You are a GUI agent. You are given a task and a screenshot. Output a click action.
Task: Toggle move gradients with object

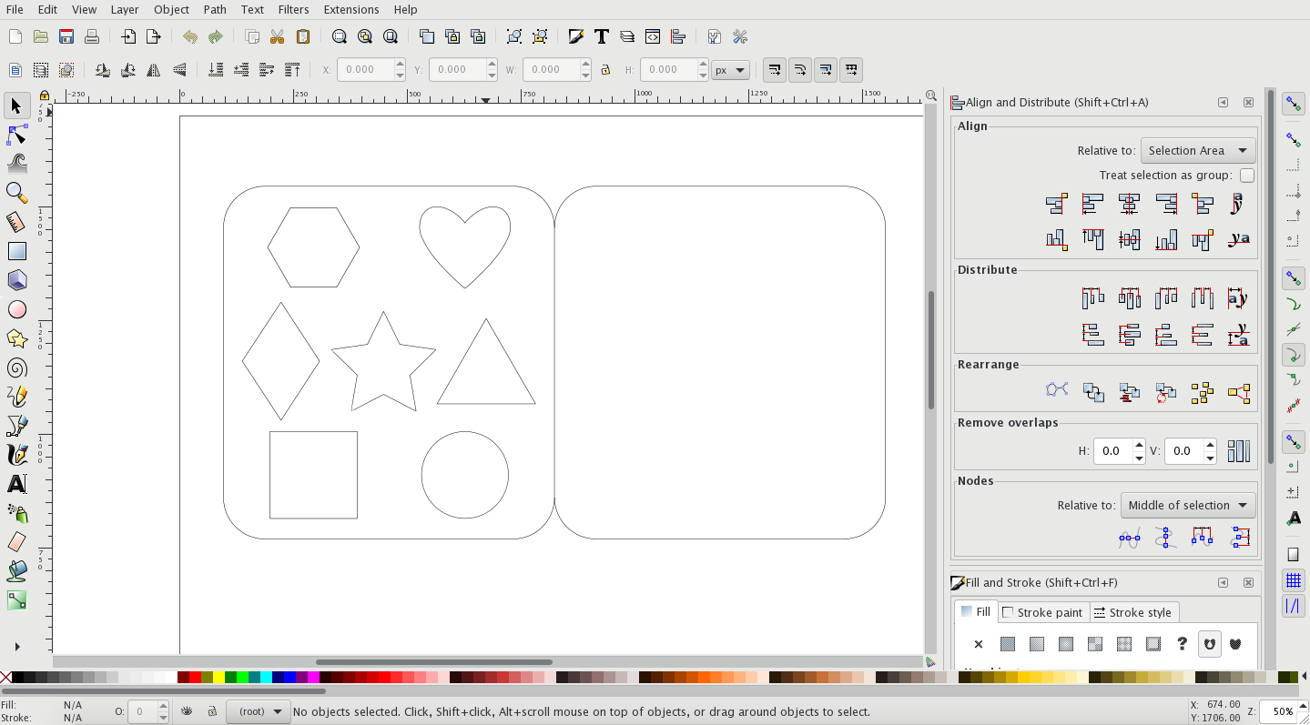tap(826, 70)
